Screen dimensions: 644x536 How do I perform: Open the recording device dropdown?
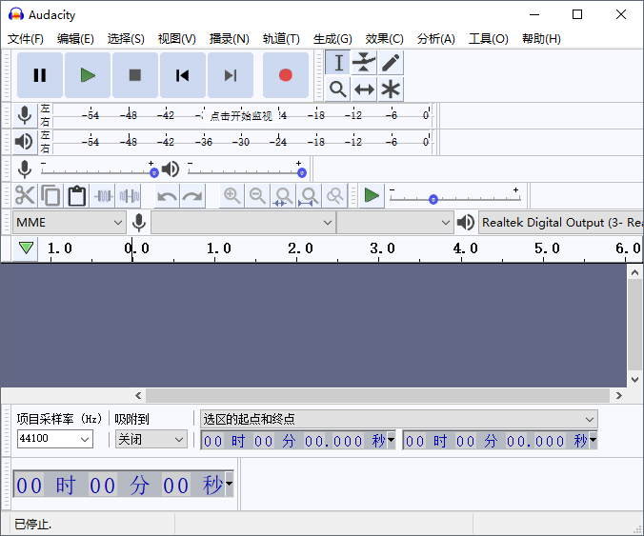click(x=243, y=223)
